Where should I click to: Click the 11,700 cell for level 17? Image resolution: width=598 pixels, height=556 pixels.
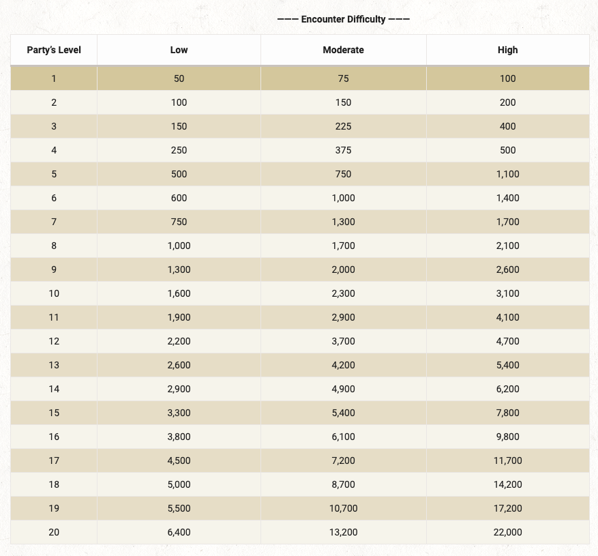pyautogui.click(x=507, y=460)
